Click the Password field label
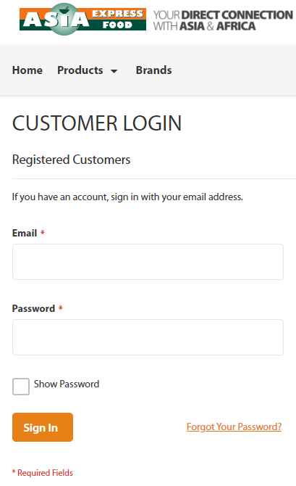Image resolution: width=296 pixels, height=486 pixels. [33, 308]
